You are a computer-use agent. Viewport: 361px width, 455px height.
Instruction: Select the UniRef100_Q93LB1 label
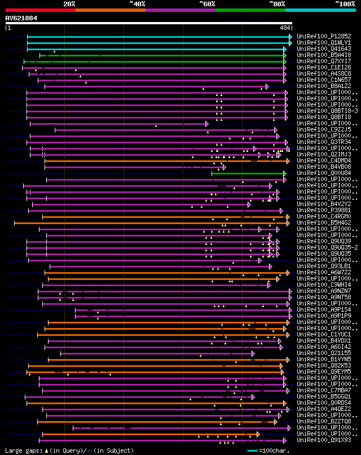tap(324, 266)
